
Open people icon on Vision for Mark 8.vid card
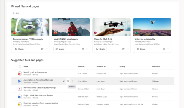click(123, 49)
